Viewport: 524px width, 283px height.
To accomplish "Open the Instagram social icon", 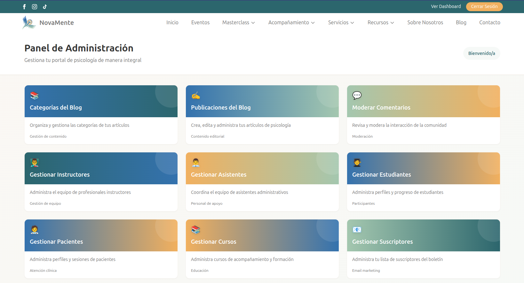I will (x=35, y=7).
